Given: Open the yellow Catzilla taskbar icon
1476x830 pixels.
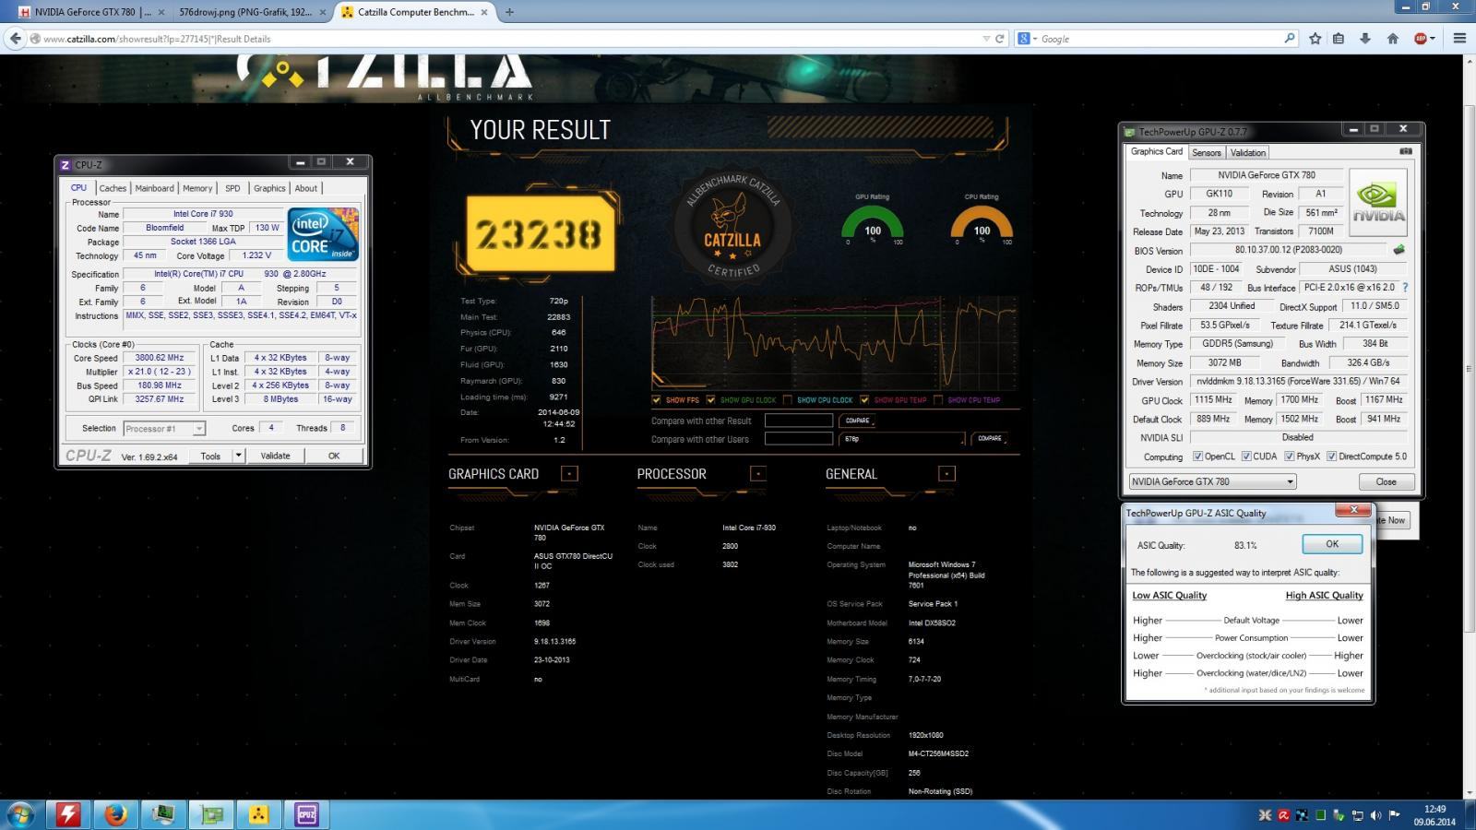Looking at the screenshot, I should (x=258, y=814).
